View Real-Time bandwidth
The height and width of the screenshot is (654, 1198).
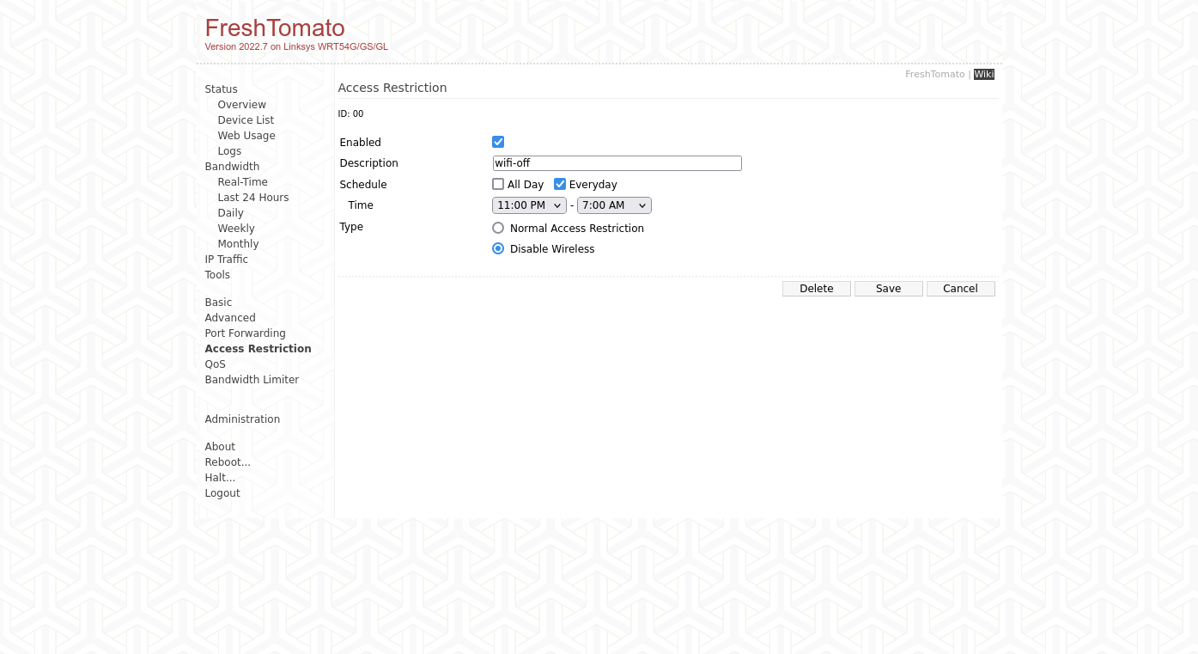click(243, 182)
